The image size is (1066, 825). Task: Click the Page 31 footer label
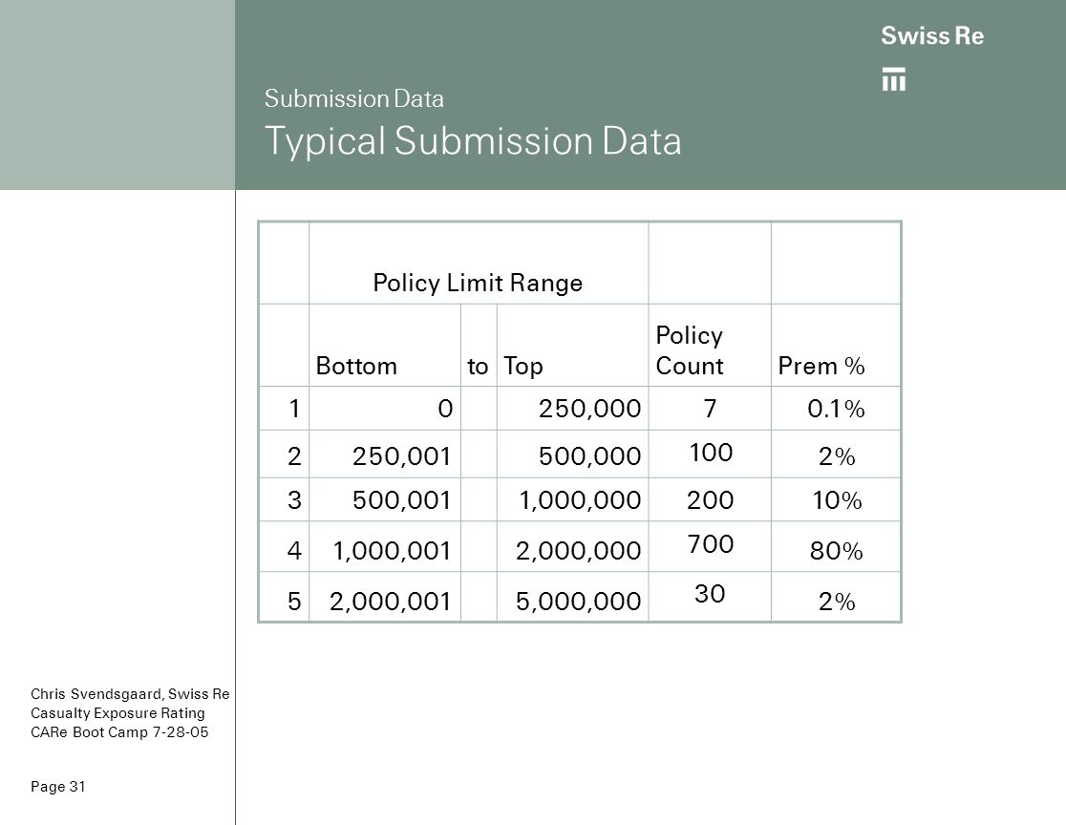point(57,786)
